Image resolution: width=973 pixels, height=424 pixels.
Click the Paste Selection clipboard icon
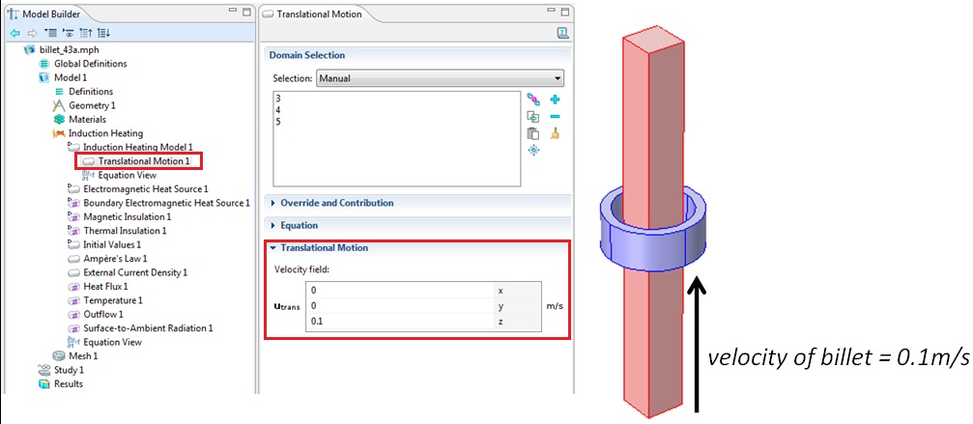point(532,134)
